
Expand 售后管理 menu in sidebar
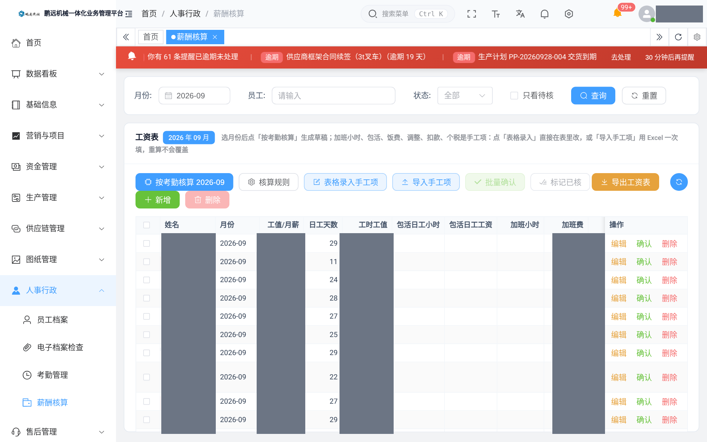coord(58,432)
